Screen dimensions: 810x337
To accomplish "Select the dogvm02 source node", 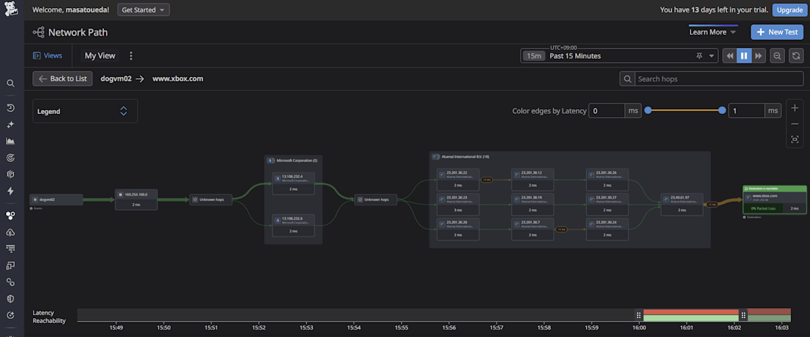I will coord(57,200).
